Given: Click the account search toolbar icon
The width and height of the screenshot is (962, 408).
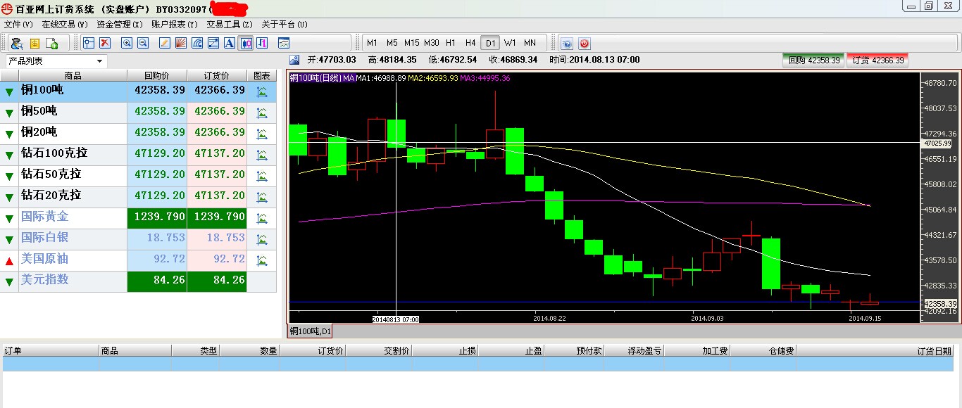Looking at the screenshot, I should 17,43.
